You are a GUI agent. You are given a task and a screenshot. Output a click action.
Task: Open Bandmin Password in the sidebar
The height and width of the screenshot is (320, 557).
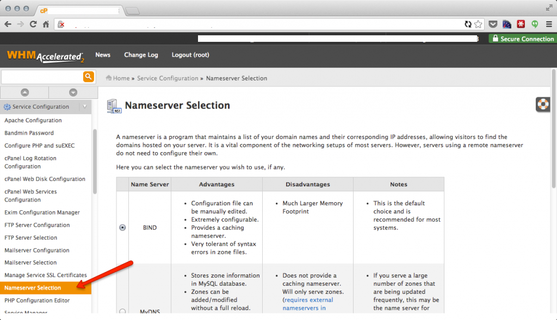coord(29,133)
